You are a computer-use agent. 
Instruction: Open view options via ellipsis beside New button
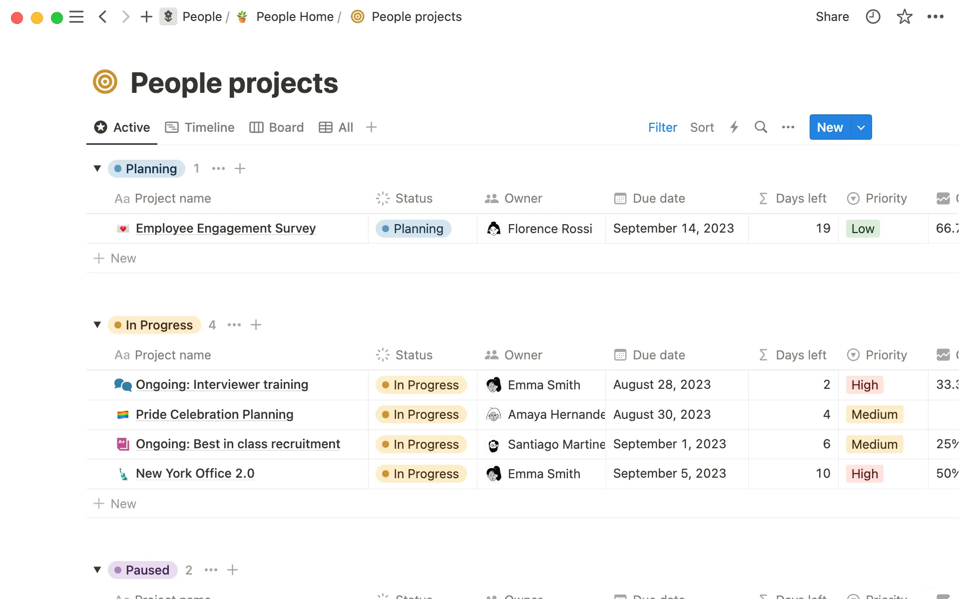(x=787, y=127)
